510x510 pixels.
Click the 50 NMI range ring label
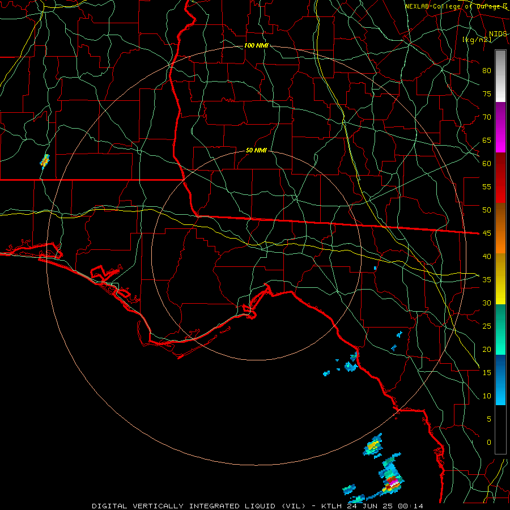[x=256, y=150]
